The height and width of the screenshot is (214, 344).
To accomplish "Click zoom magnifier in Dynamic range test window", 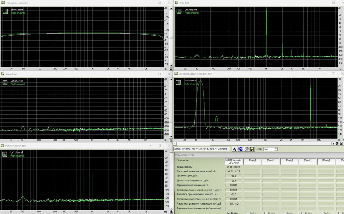I will [171, 211].
